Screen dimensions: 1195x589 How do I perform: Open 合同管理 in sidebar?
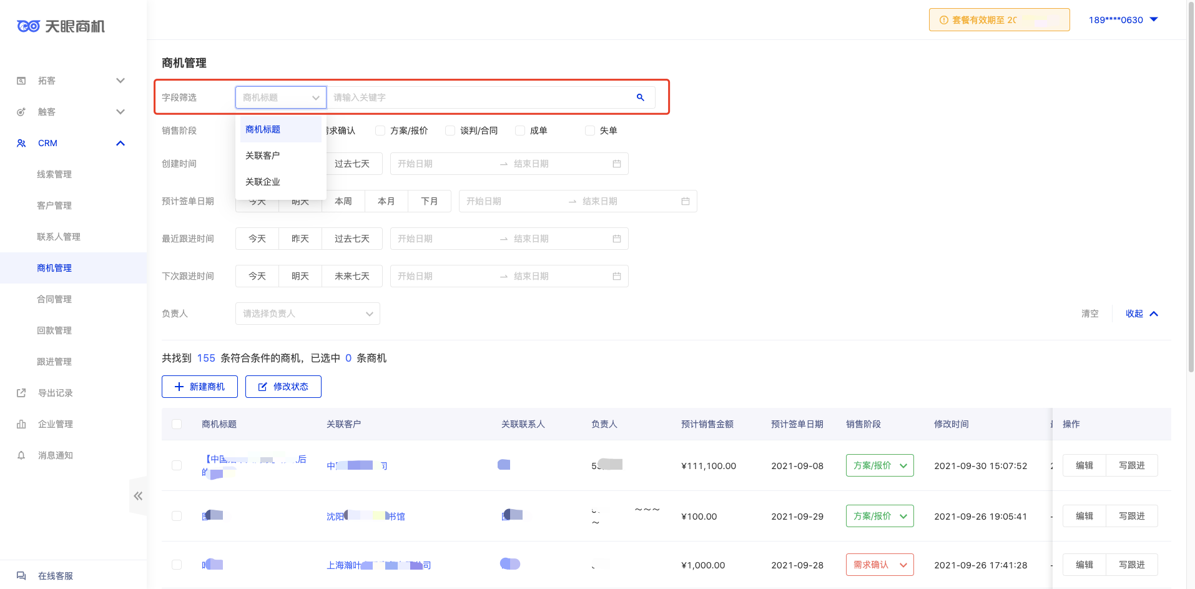click(x=54, y=299)
